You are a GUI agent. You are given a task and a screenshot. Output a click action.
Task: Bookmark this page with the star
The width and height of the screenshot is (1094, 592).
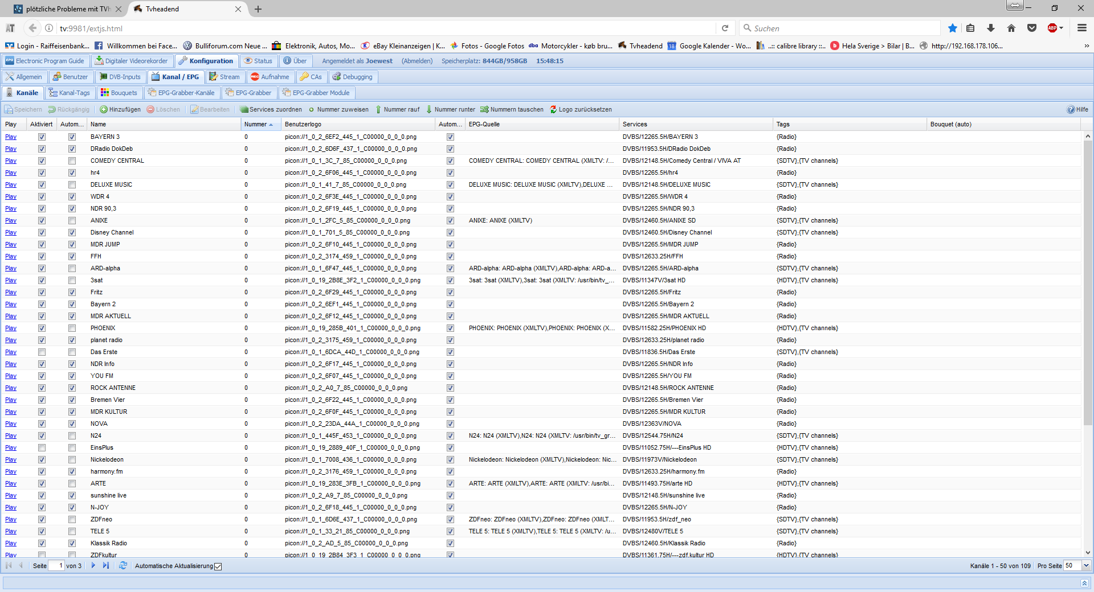coord(952,28)
